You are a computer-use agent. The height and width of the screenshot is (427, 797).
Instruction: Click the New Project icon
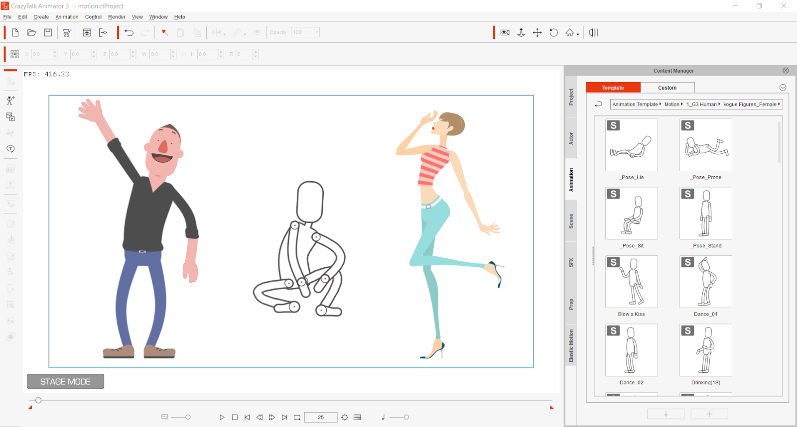[x=15, y=33]
